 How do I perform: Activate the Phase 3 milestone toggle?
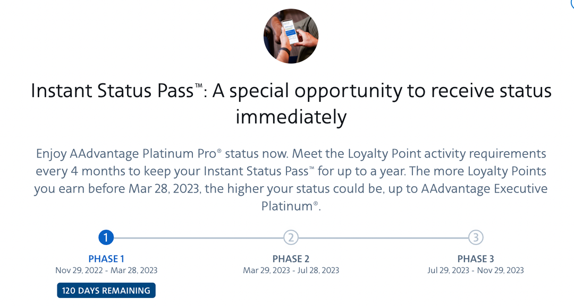[x=476, y=238]
